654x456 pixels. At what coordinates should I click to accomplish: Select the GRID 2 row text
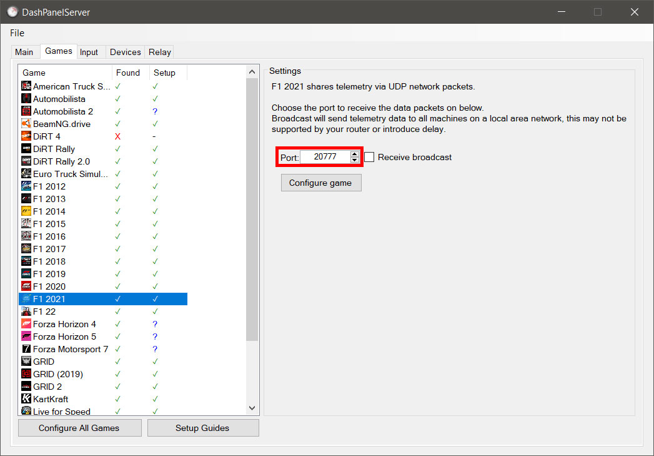click(x=47, y=387)
